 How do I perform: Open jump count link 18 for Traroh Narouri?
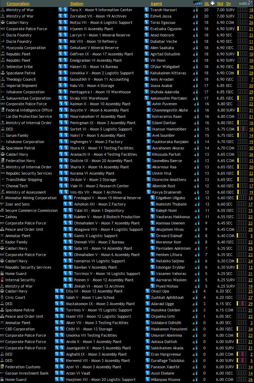(x=251, y=10)
